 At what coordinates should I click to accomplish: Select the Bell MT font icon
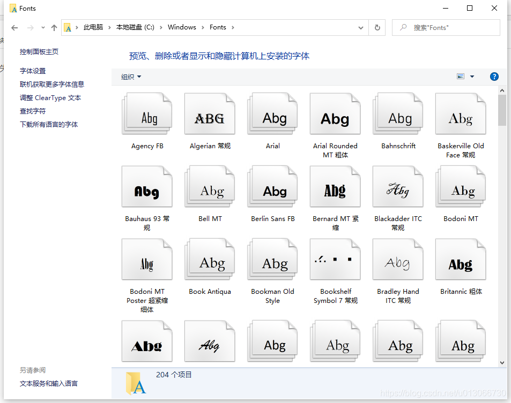coord(210,187)
